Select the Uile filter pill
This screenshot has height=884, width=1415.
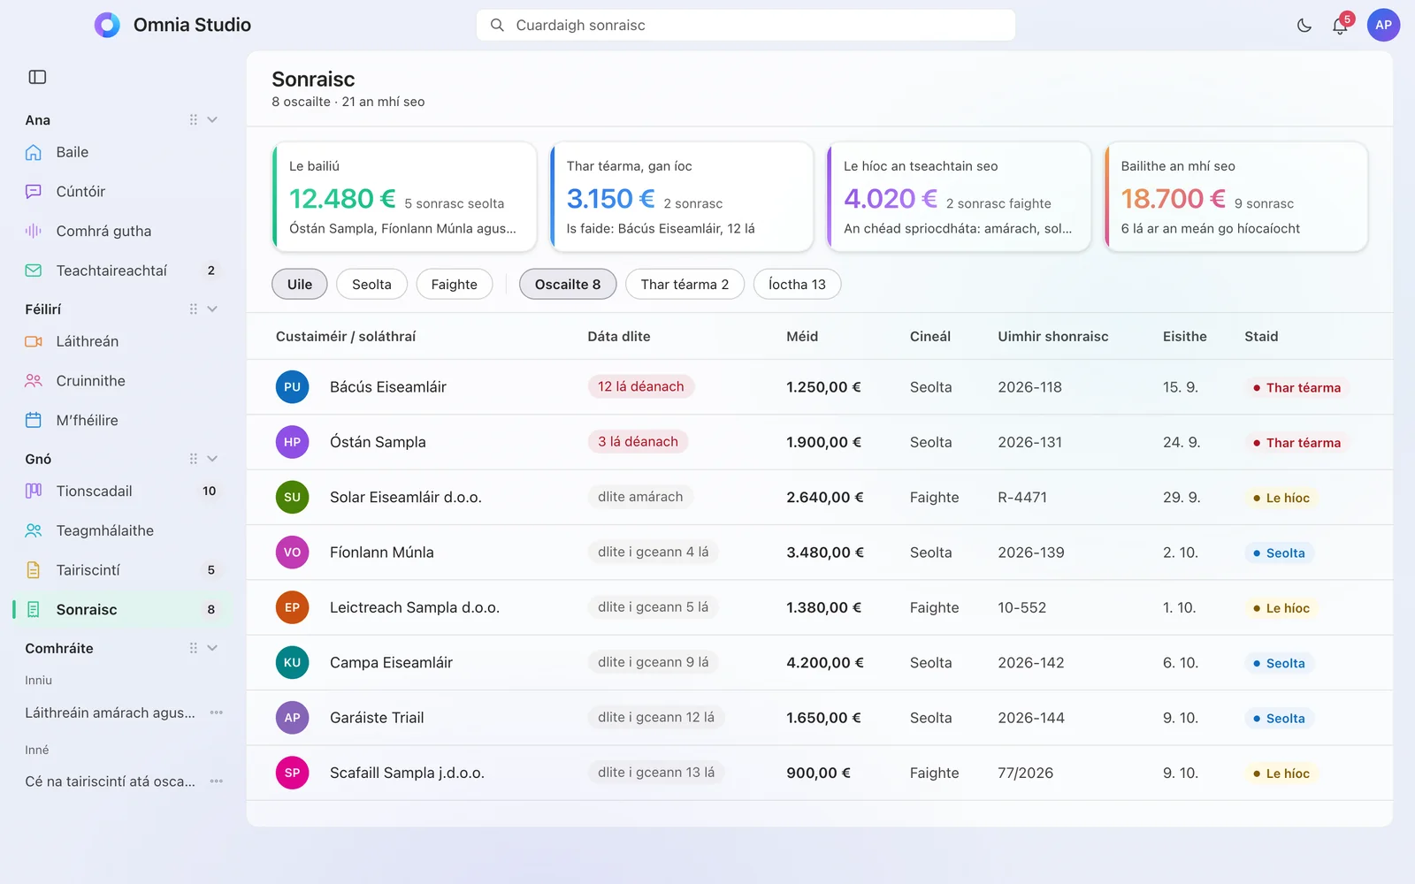(300, 284)
